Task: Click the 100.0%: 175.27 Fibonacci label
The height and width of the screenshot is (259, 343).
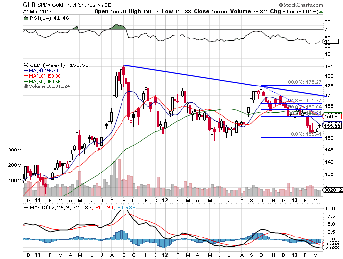Action: click(303, 82)
